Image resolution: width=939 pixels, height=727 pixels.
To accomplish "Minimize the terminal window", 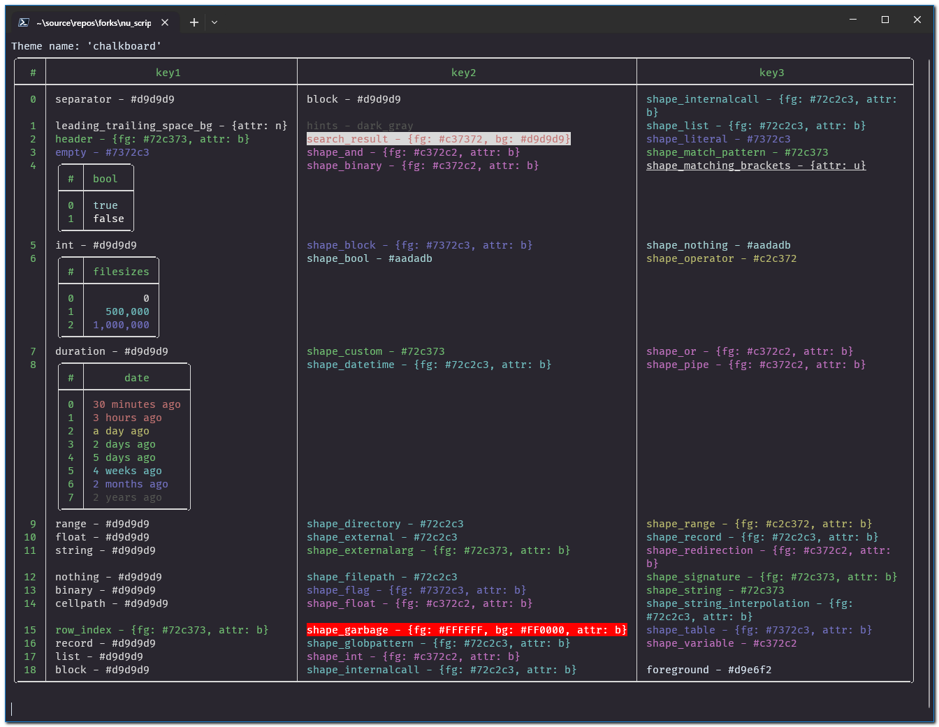I will [853, 20].
